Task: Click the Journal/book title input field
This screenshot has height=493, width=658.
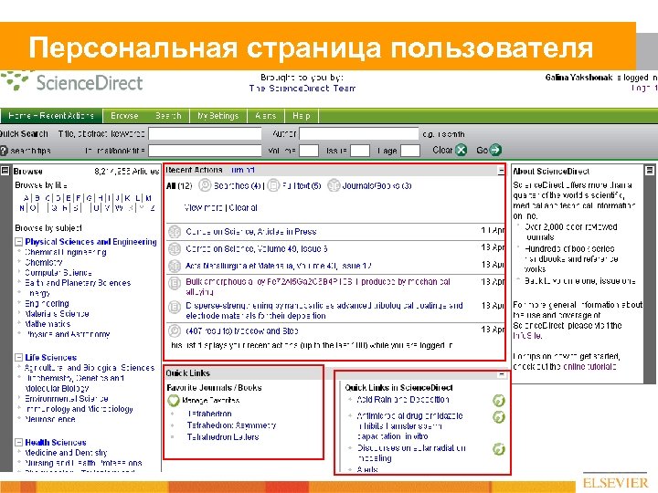Action: tap(206, 151)
